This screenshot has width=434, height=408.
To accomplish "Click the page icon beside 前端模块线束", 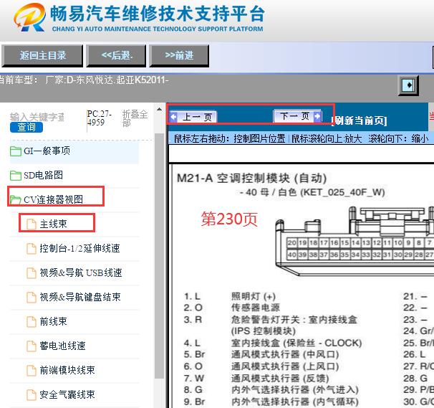I will pos(32,371).
